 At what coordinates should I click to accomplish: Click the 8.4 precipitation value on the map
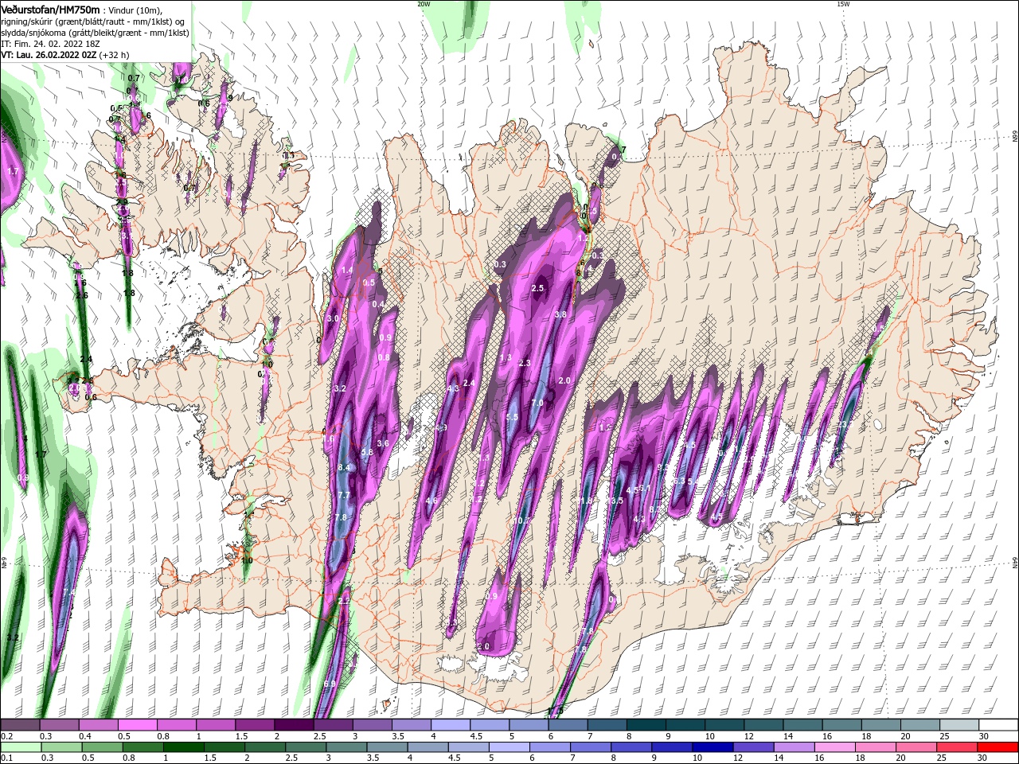(344, 467)
